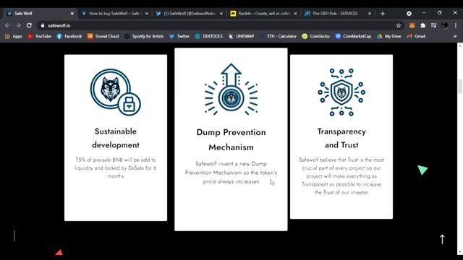The height and width of the screenshot is (260, 463).
Task: Open the ETH - Calculator bookmark
Action: click(278, 36)
